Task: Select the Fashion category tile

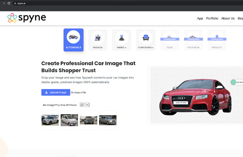Action: 98,40
